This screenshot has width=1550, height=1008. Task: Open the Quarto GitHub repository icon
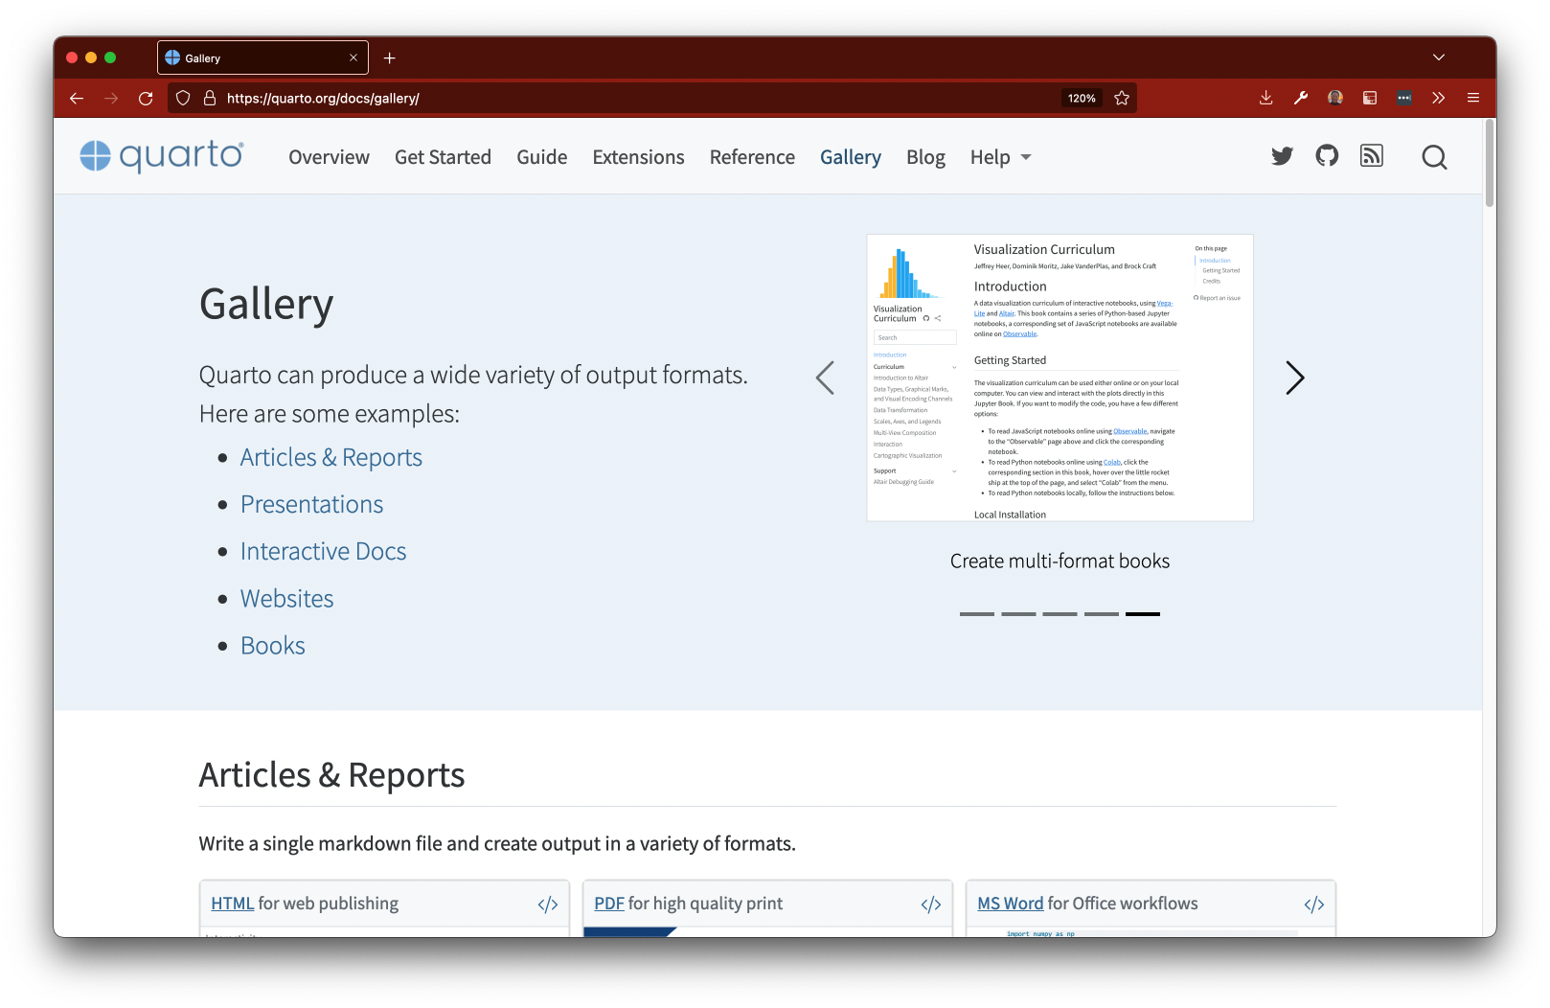tap(1327, 156)
